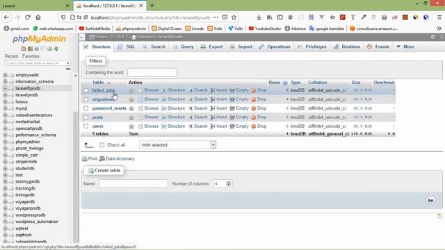The height and width of the screenshot is (250, 445).
Task: Click the phpMyAdmin home icon
Action: coord(24,49)
